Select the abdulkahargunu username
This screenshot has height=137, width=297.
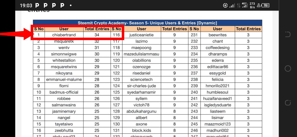click(141, 111)
